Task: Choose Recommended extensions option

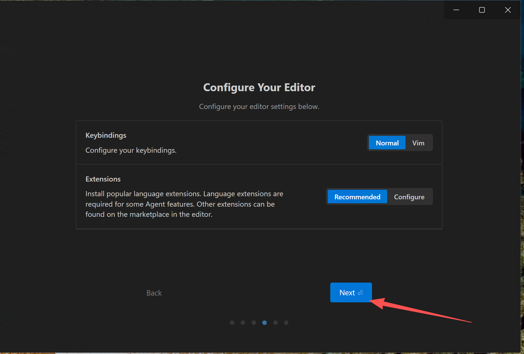Action: click(357, 197)
